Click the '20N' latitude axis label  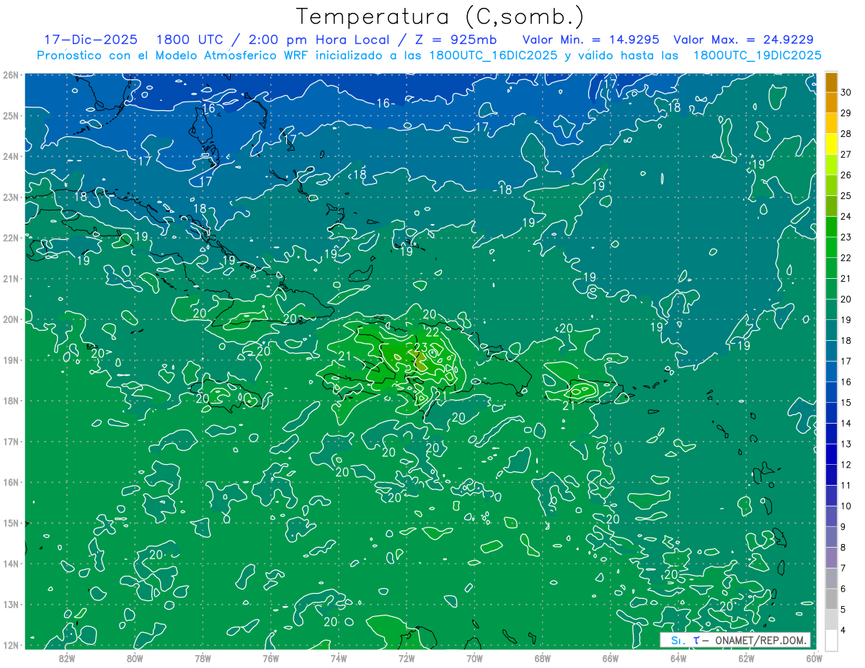pos(11,319)
